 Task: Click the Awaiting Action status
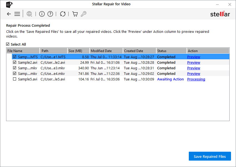[x=170, y=79]
